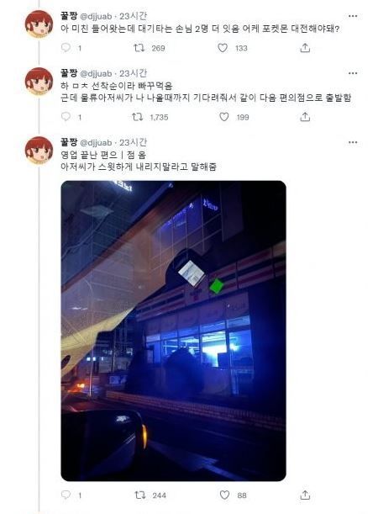Open more options menu on second tweet
378x514 pixels.
(x=353, y=73)
